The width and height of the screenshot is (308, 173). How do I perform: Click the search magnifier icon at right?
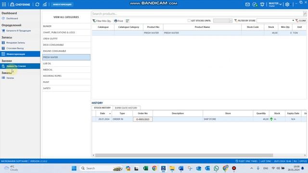[305, 14]
